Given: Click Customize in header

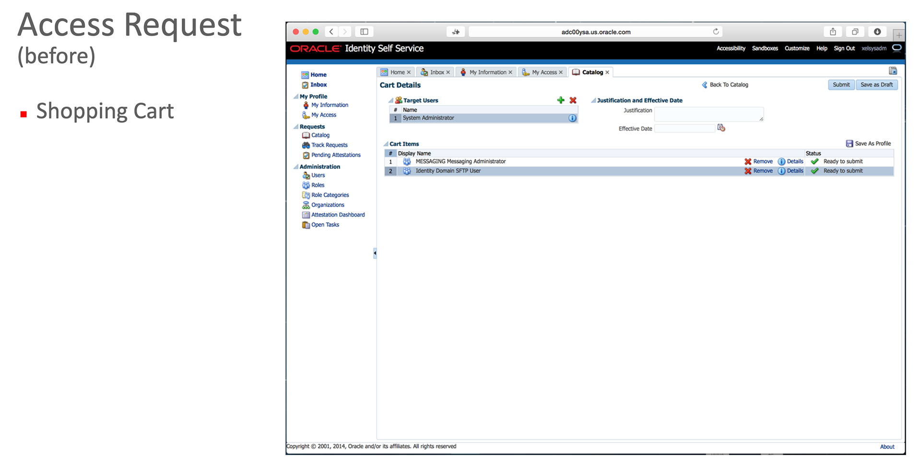Looking at the screenshot, I should point(797,48).
